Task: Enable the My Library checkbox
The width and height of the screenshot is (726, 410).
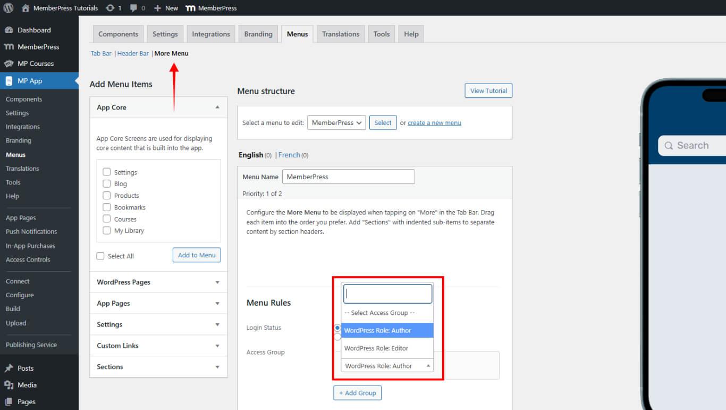Action: pos(107,231)
